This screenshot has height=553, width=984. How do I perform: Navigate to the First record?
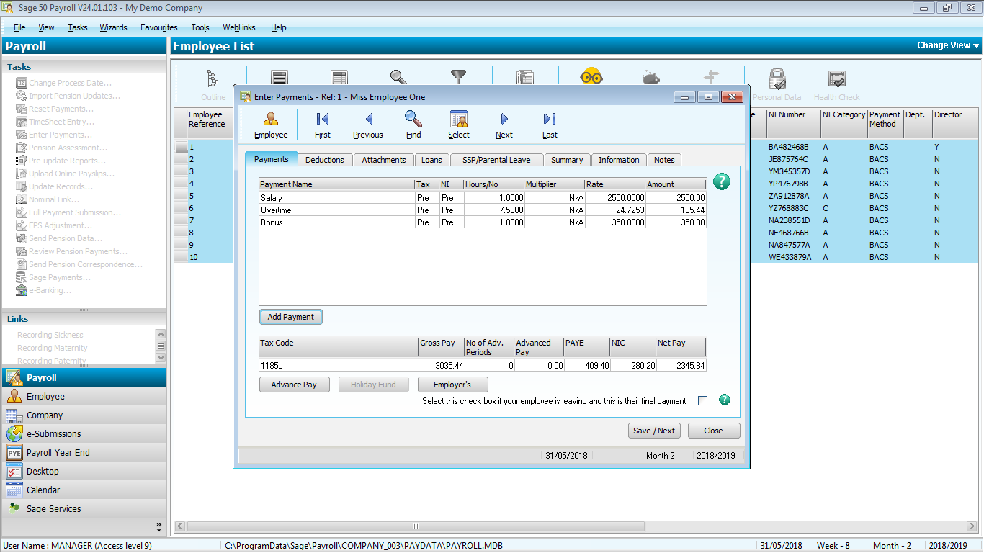(x=322, y=123)
